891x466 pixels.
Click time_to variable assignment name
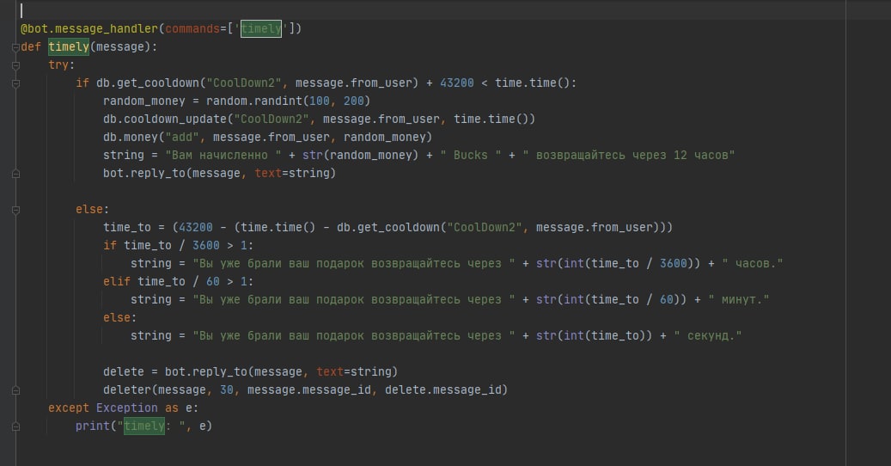click(127, 227)
